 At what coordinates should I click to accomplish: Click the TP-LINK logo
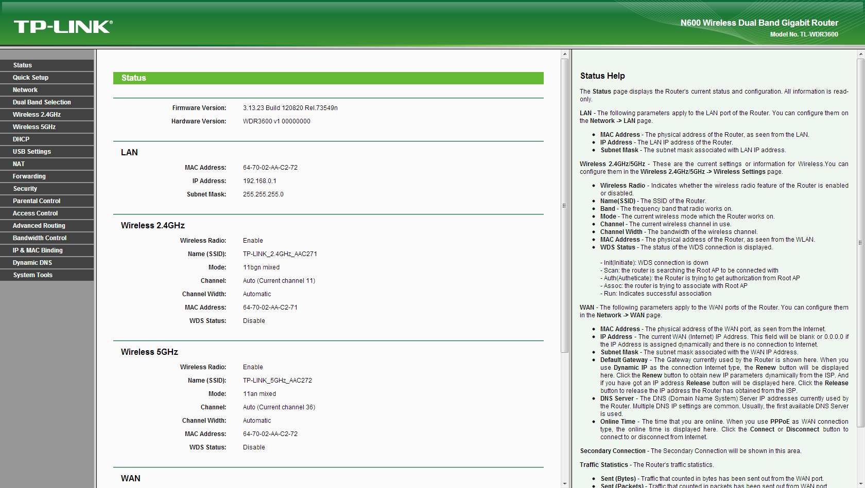pyautogui.click(x=63, y=27)
